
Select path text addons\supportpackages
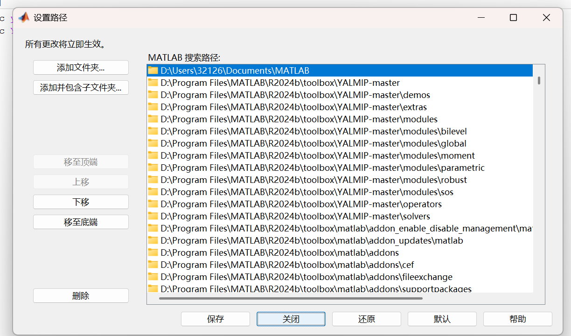click(x=316, y=289)
